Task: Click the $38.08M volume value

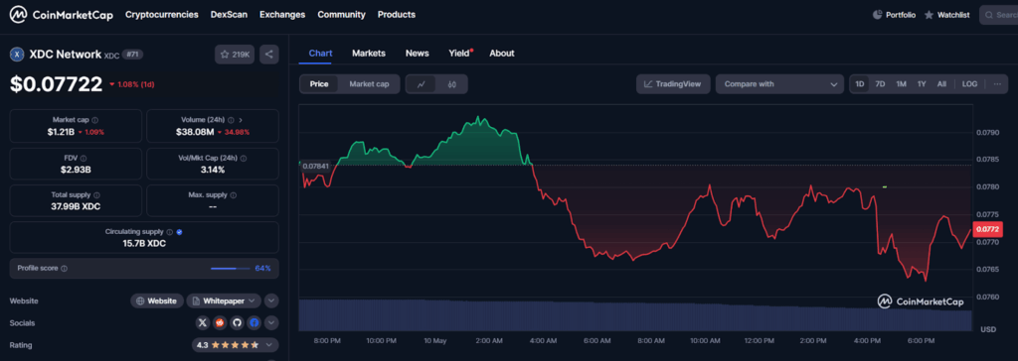Action: coord(195,132)
